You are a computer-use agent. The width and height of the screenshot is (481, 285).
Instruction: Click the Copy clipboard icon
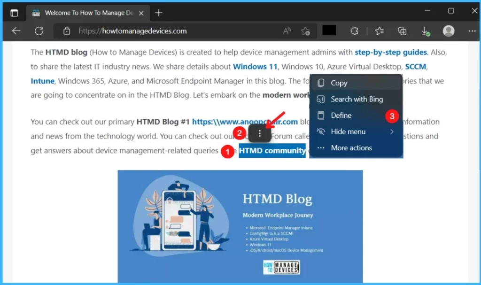pos(321,83)
